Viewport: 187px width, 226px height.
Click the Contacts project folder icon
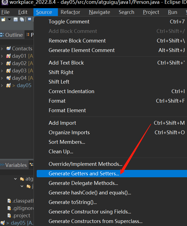[x=8, y=48]
